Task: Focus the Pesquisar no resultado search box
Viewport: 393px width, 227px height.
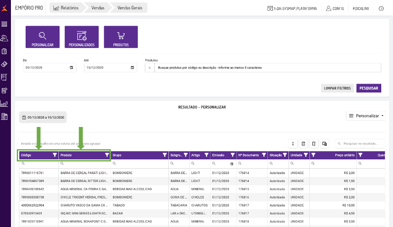Action: (x=360, y=144)
